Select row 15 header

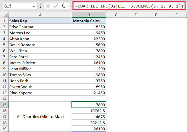coord(4,105)
